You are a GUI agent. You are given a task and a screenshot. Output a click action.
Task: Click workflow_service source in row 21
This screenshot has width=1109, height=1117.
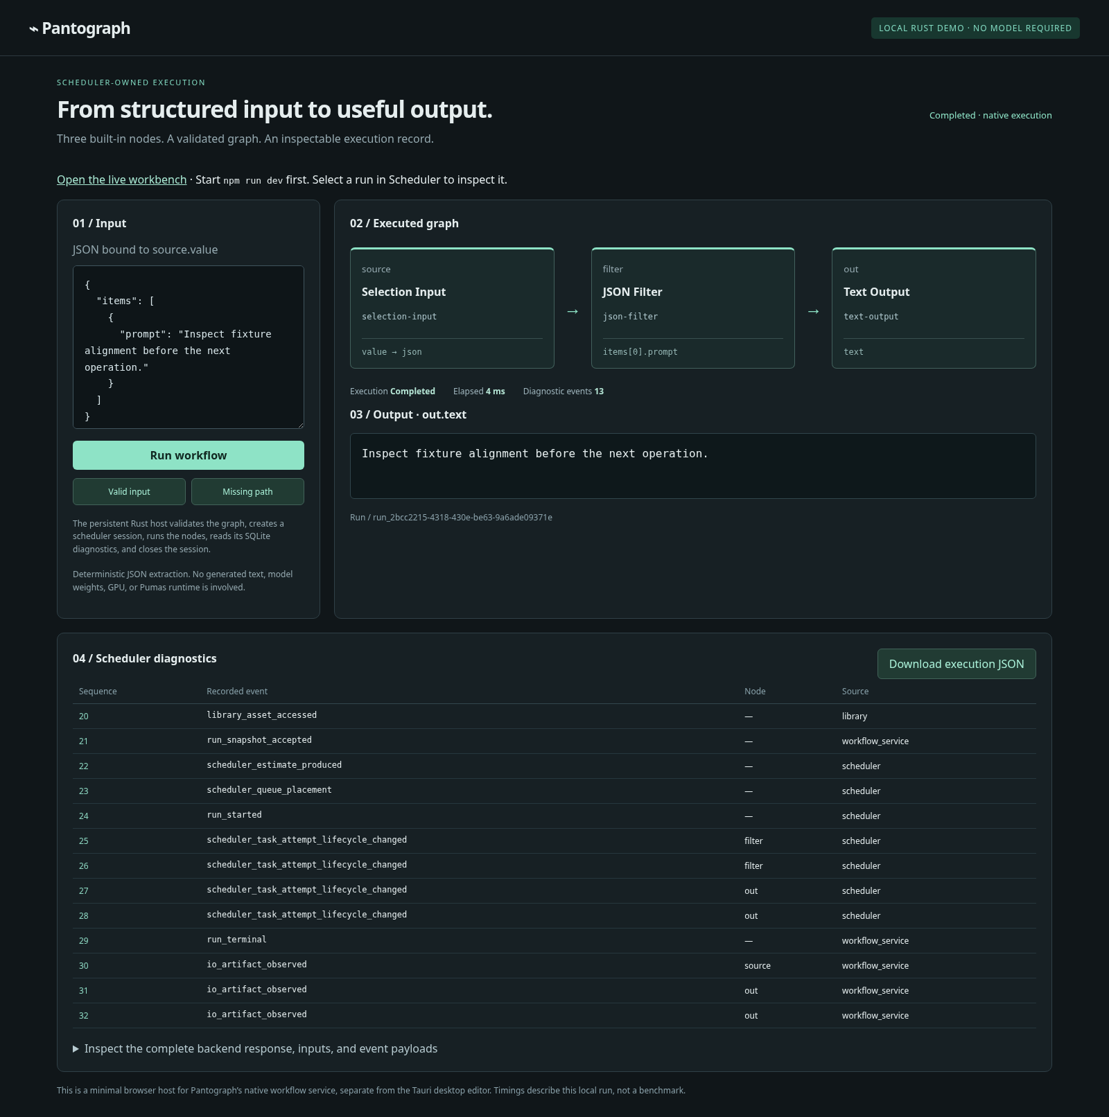pos(875,741)
